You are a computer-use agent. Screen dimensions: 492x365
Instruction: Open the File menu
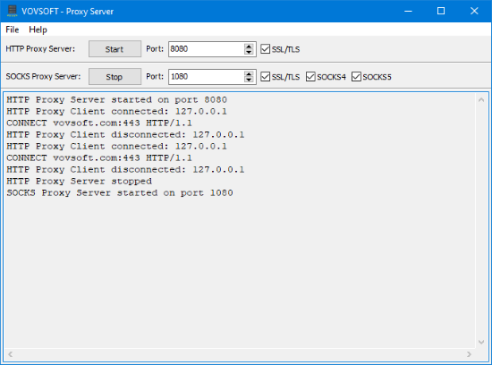tap(13, 30)
